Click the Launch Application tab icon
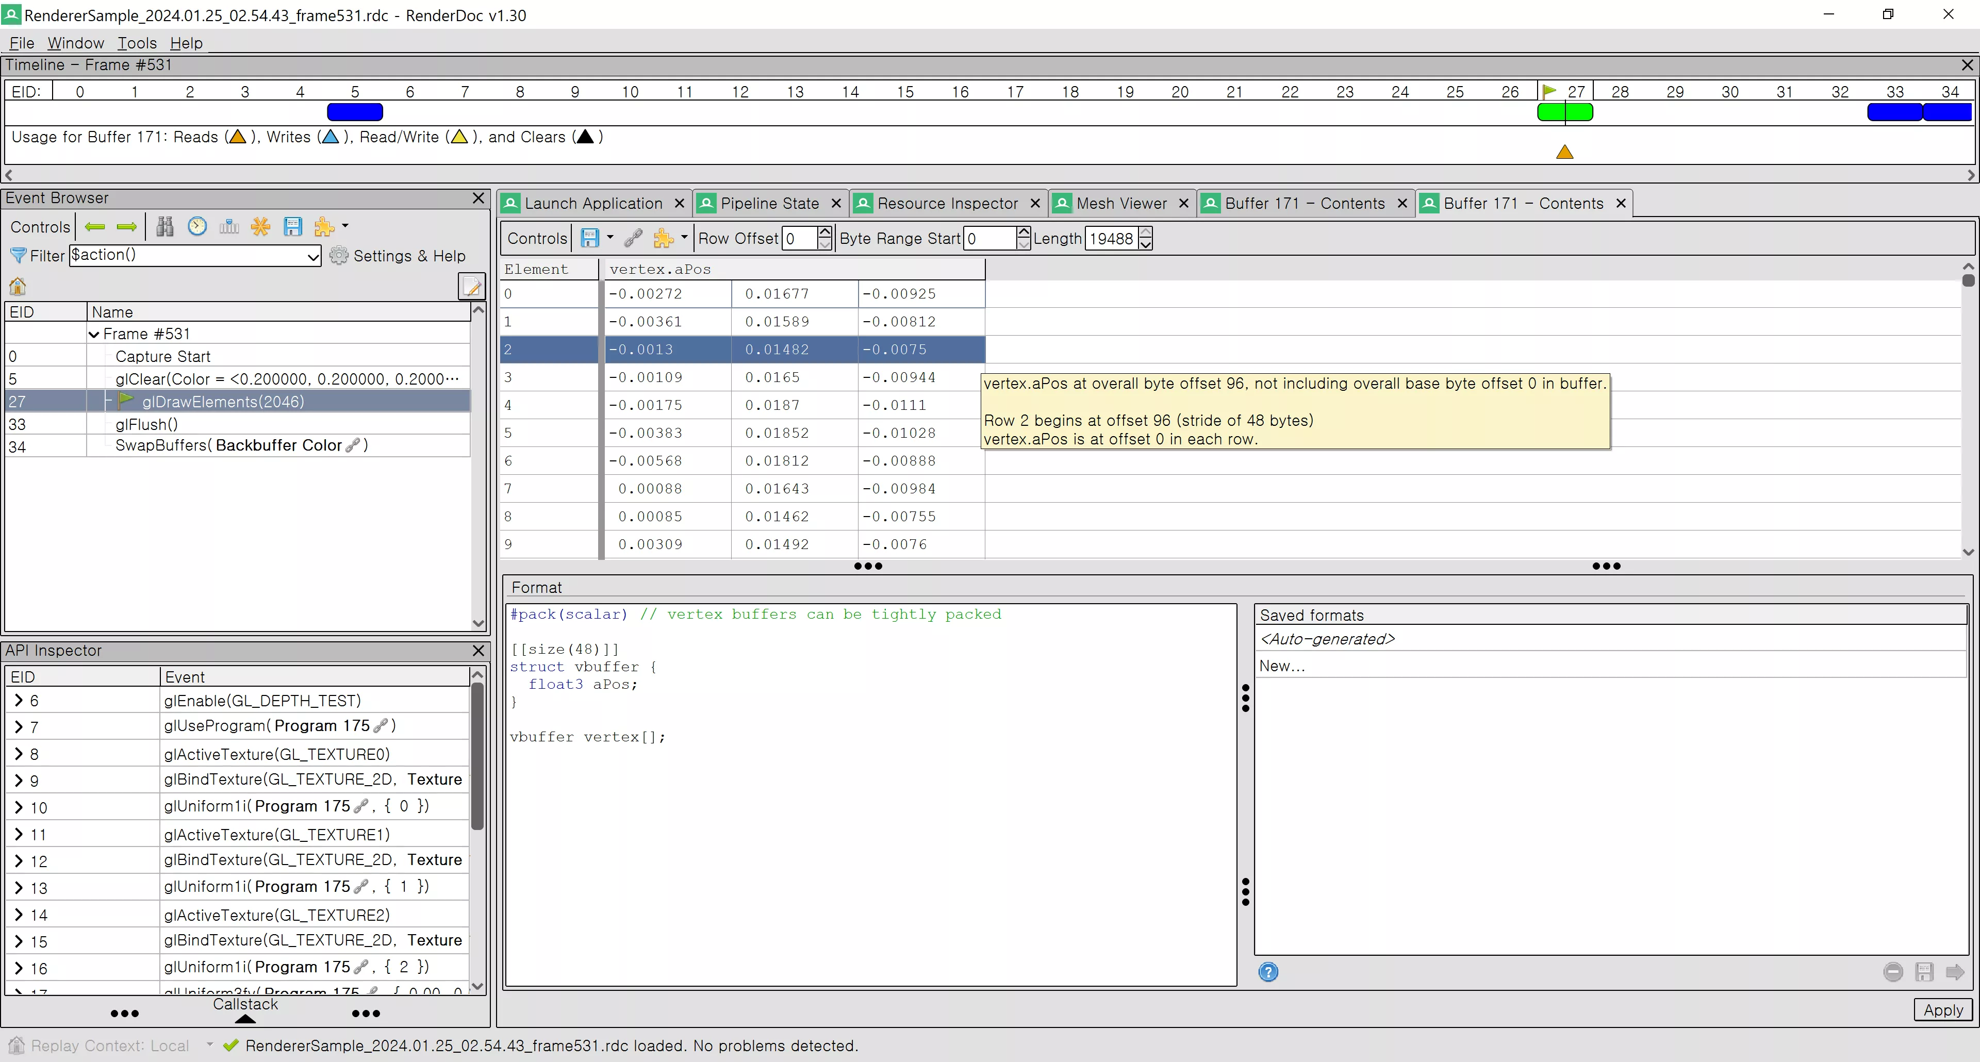Viewport: 1980px width, 1062px height. [x=510, y=204]
